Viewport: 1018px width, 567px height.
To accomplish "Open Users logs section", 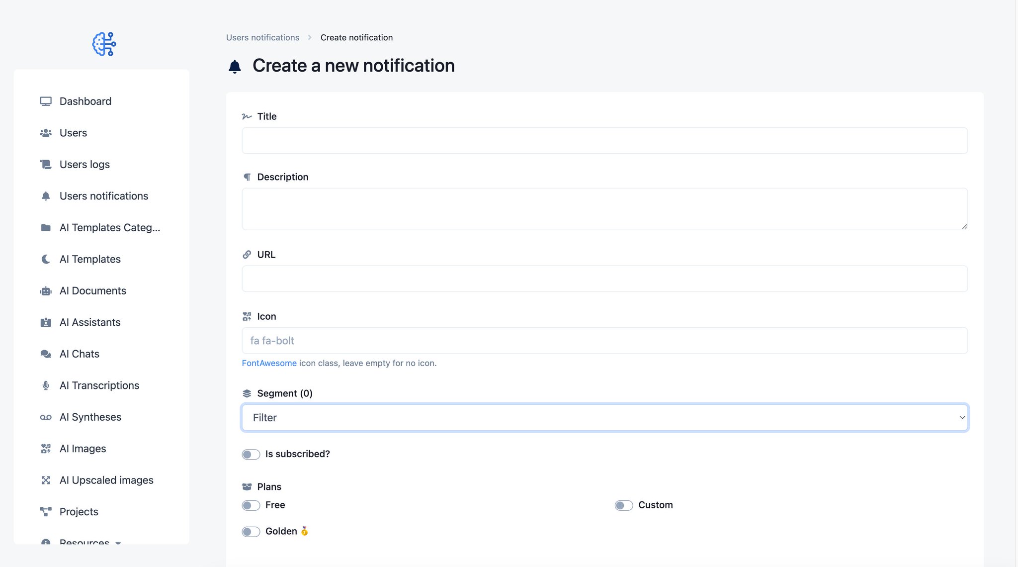I will point(83,164).
